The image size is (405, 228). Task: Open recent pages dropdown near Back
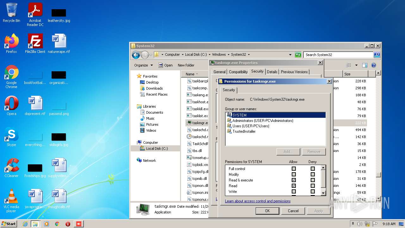(151, 55)
